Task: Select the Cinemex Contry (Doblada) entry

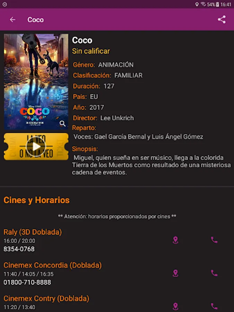Action: pos(46,298)
